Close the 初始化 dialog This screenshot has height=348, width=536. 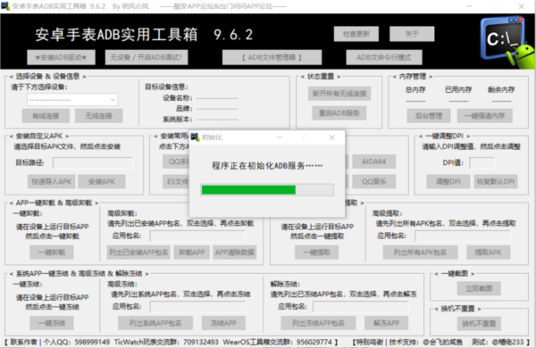tap(331, 137)
